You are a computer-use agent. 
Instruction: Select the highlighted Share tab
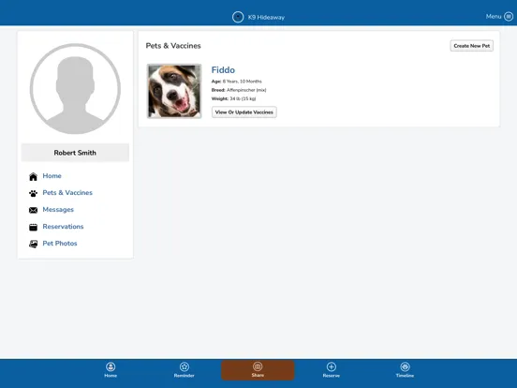[x=258, y=370]
